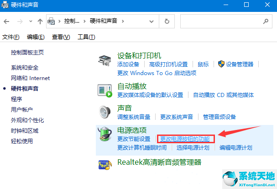277x189 pixels.
Task: Click 管理音频设备 link
Action: coord(220,117)
